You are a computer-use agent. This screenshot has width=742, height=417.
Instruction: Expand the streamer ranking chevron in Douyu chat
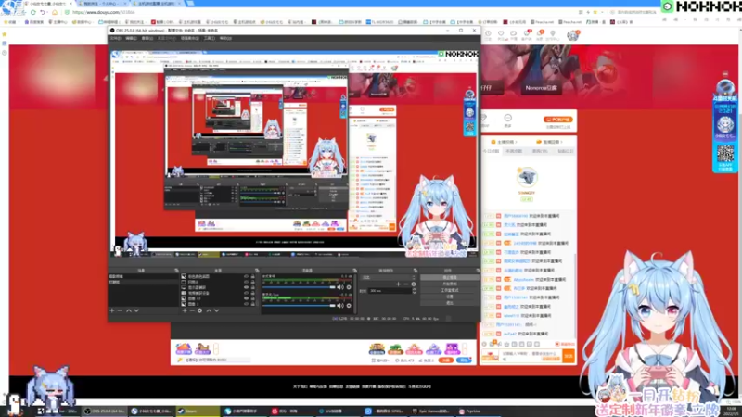[x=517, y=142]
